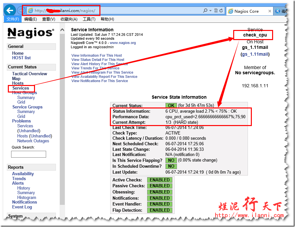295x227 pixels.
Task: Open the www.nagios.org link
Action: tap(123, 43)
